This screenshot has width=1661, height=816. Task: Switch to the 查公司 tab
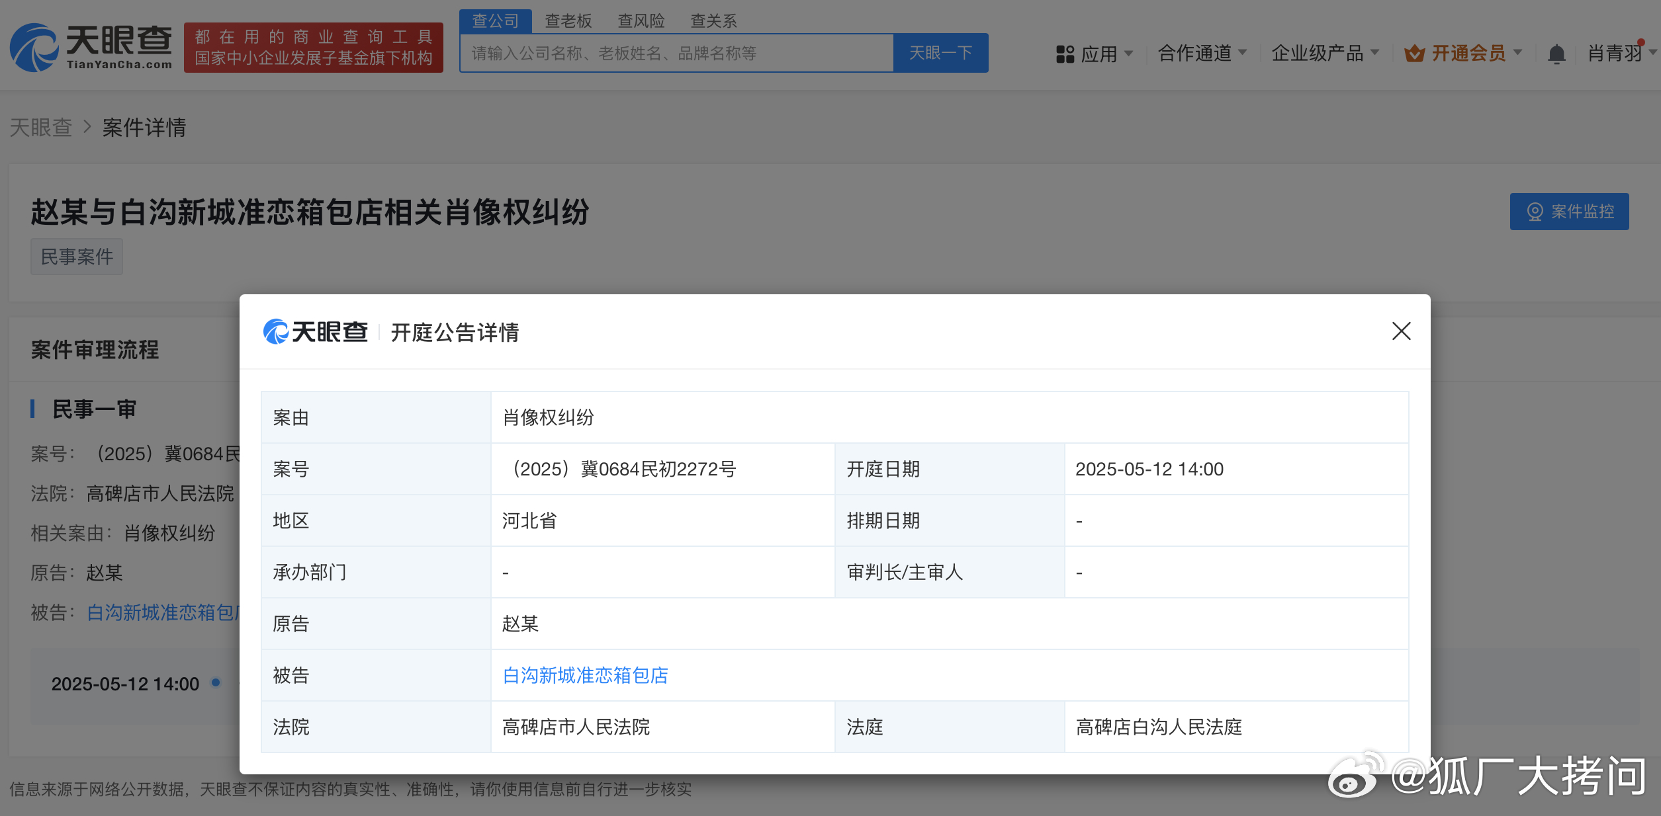[x=495, y=21]
